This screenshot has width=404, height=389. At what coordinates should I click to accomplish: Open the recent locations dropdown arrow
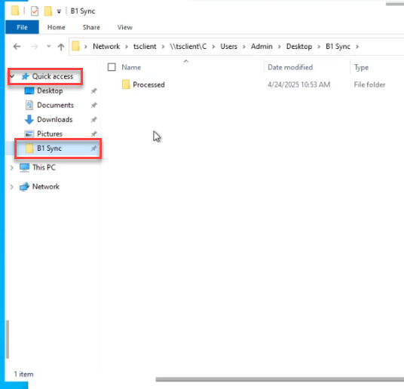coord(48,47)
